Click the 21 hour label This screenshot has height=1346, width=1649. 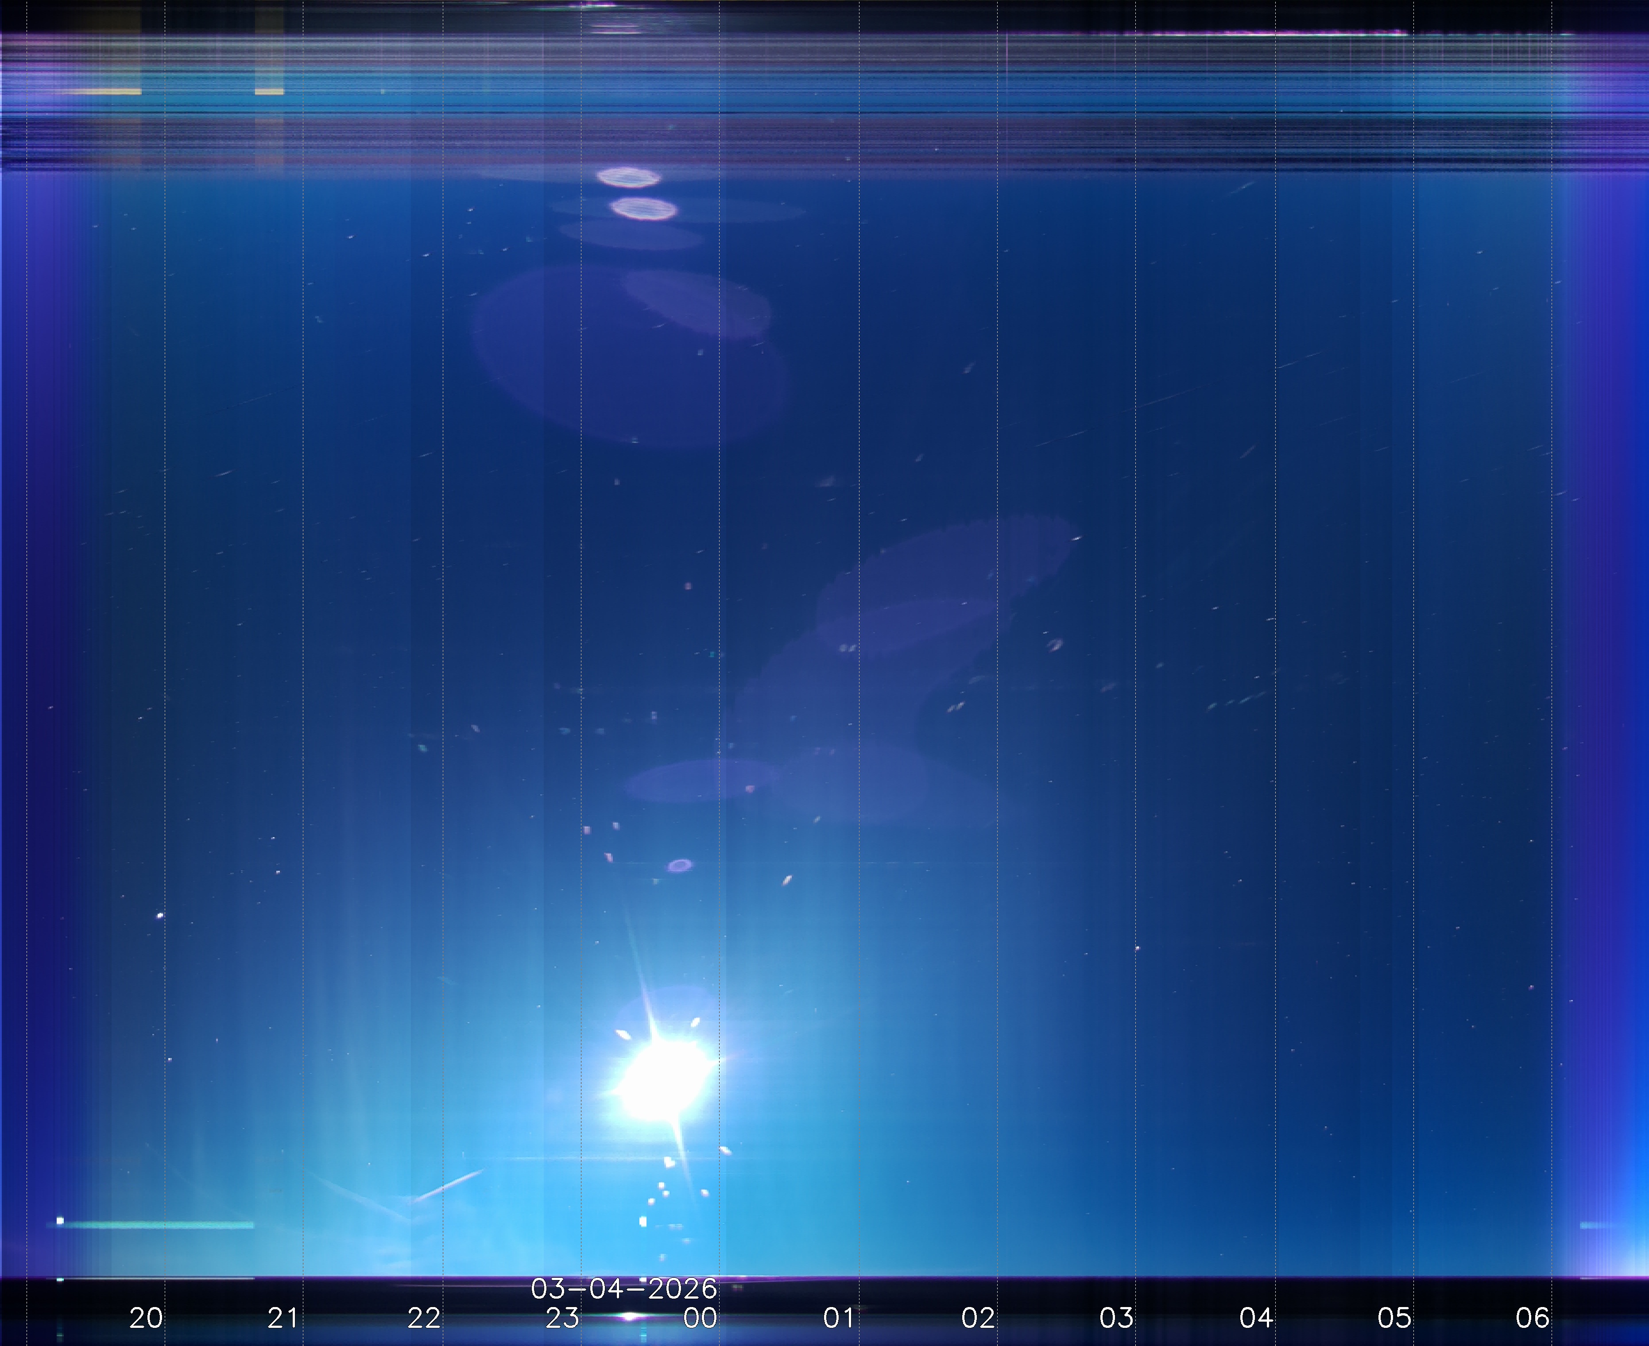283,1317
